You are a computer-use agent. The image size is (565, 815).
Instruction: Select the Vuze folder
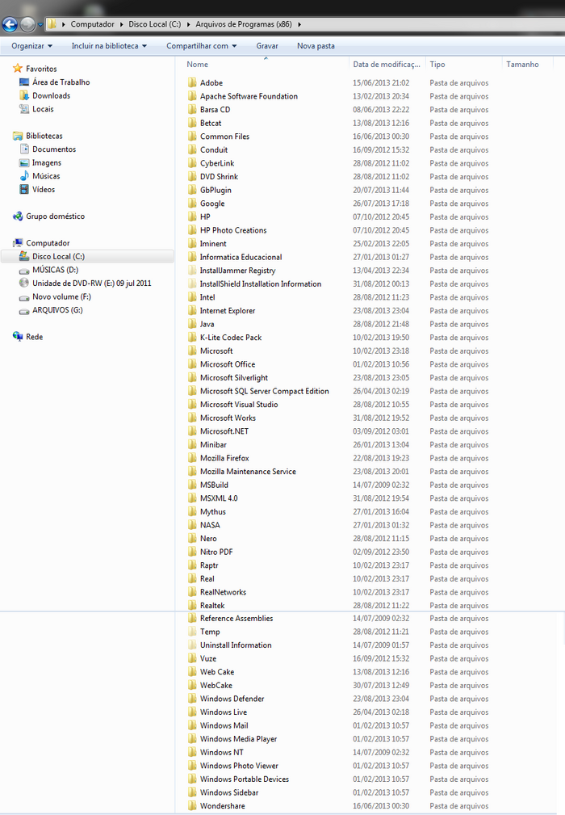click(x=207, y=658)
